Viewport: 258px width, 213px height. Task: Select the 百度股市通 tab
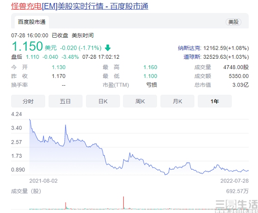click(x=32, y=22)
